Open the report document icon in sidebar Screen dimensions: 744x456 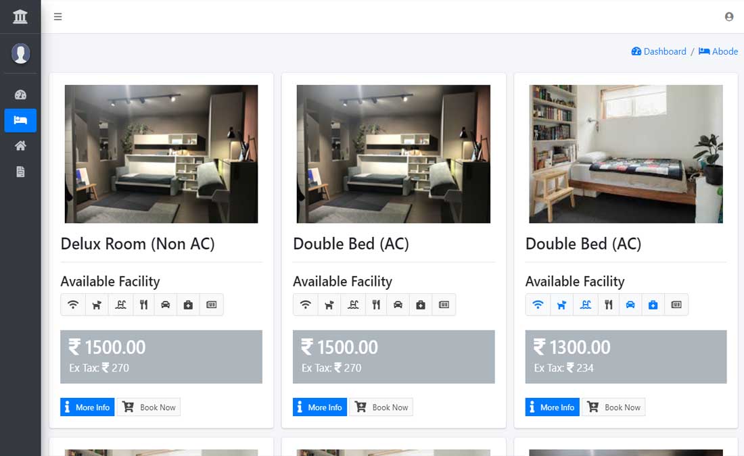pyautogui.click(x=20, y=172)
